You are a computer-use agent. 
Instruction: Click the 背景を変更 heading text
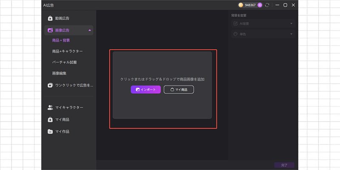(239, 16)
